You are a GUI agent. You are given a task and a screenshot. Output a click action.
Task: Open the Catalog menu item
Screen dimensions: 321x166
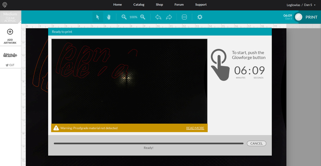139,5
